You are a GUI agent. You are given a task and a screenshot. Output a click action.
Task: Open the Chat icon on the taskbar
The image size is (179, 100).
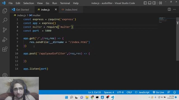tap(82, 97)
